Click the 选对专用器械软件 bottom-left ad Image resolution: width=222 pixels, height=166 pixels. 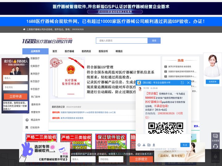pos(44,152)
